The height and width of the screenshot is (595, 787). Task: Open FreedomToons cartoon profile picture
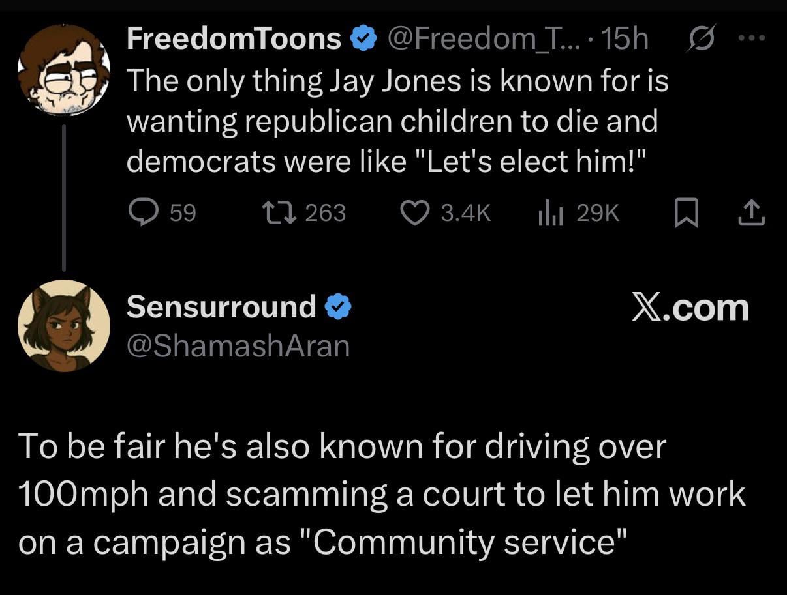pos(63,70)
